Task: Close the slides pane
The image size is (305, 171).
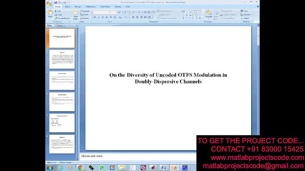Action: tap(77, 25)
